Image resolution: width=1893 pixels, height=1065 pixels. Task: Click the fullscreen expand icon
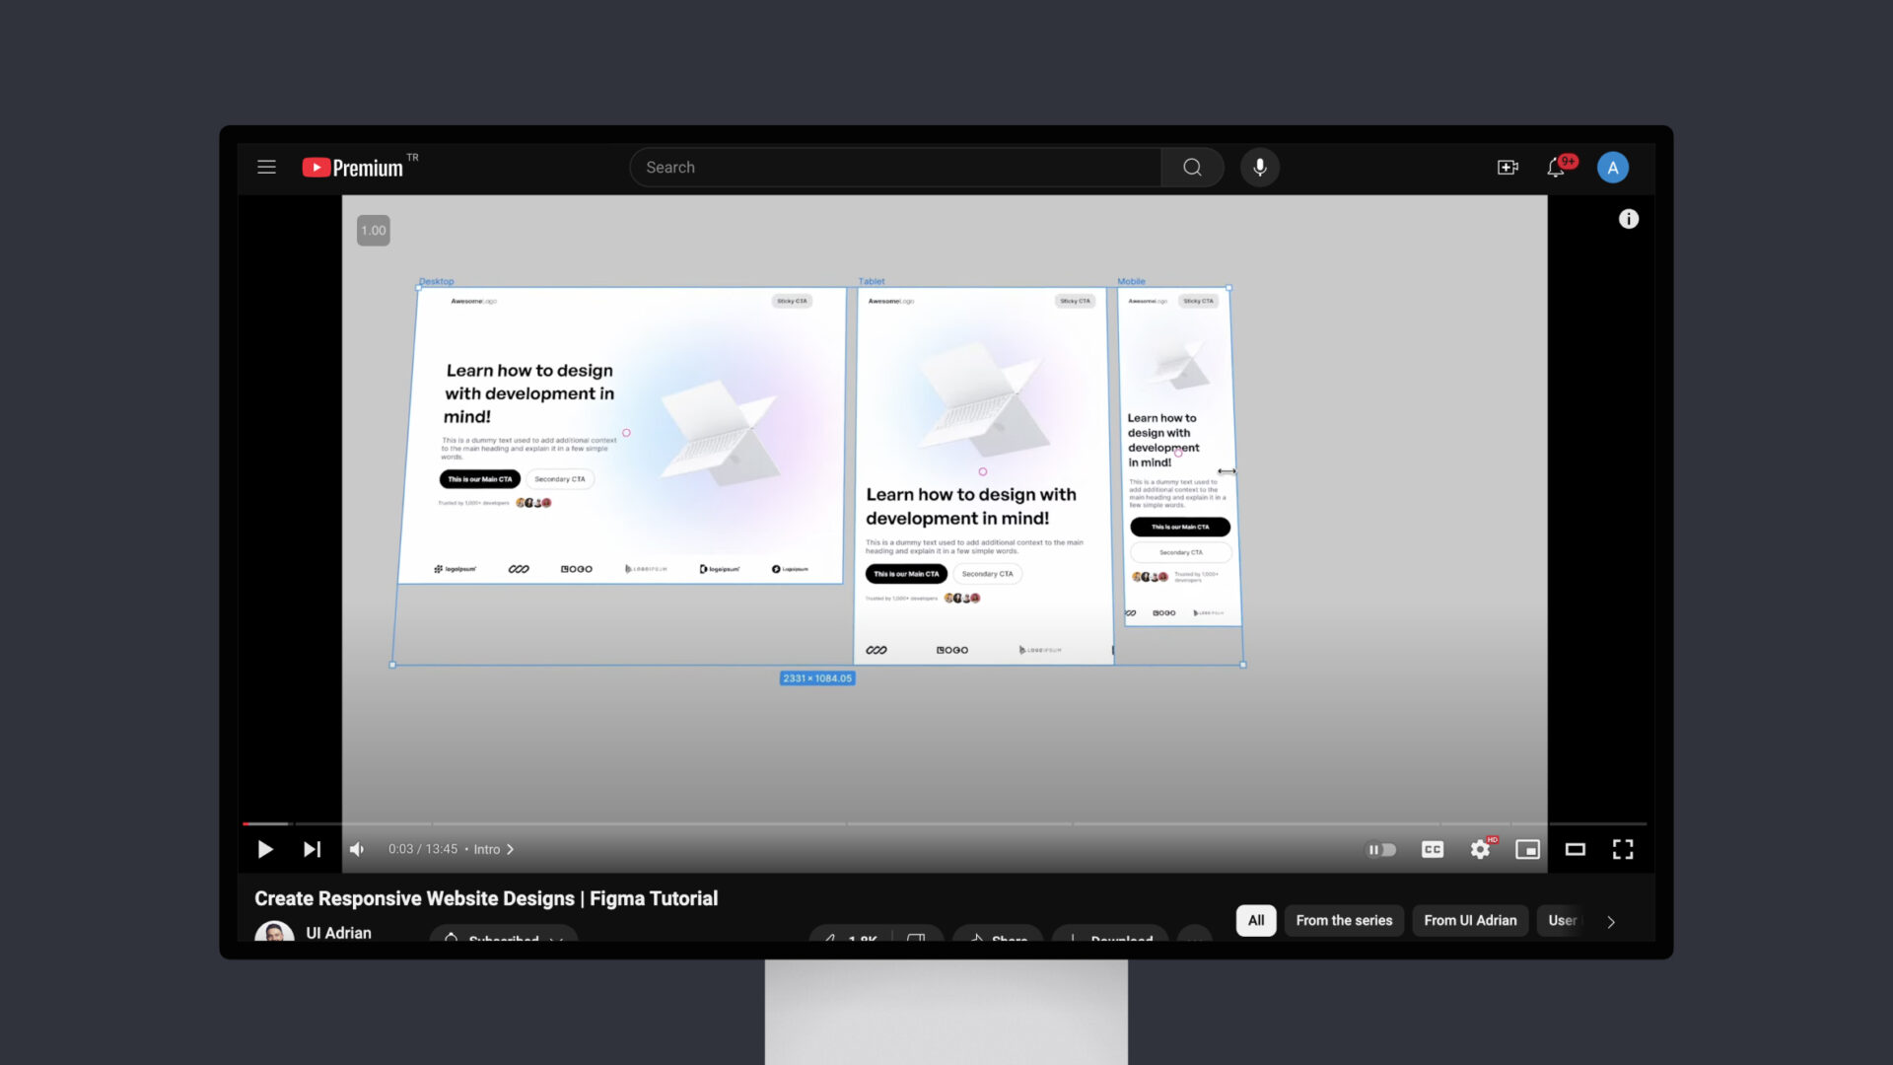pos(1623,849)
